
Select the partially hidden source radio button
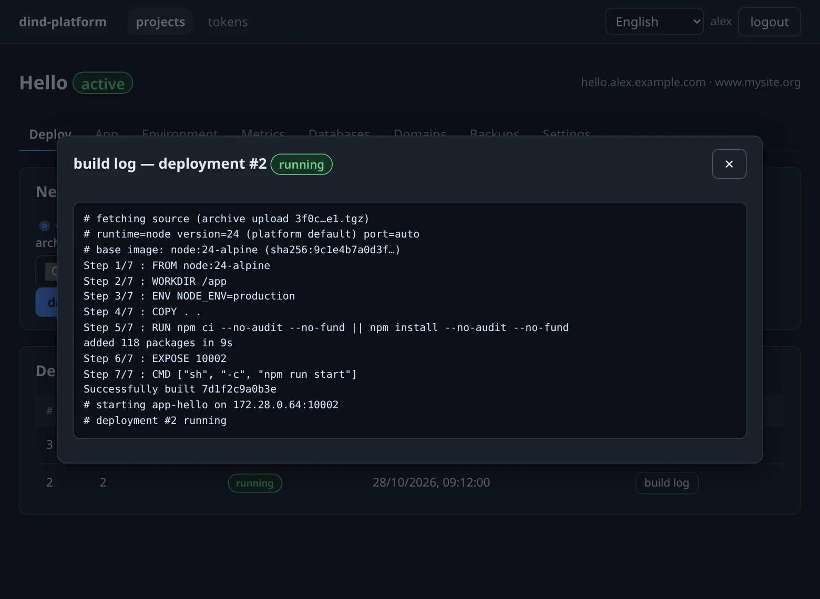coord(45,225)
